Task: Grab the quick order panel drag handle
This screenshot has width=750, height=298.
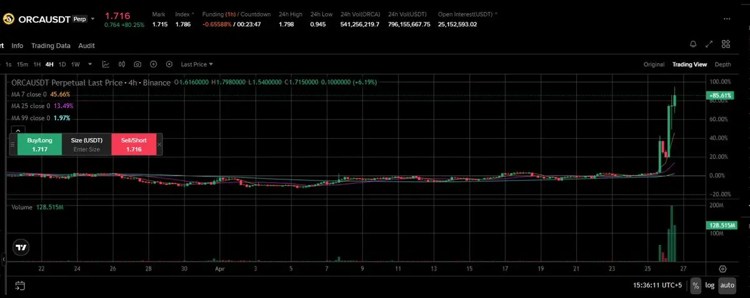Action: (x=13, y=144)
